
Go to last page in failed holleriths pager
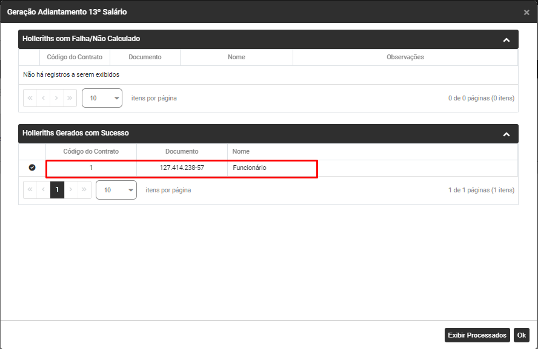point(70,98)
